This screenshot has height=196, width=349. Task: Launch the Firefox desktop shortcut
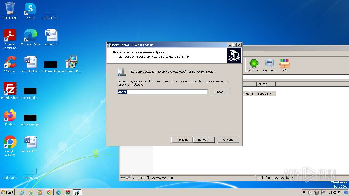pyautogui.click(x=10, y=118)
